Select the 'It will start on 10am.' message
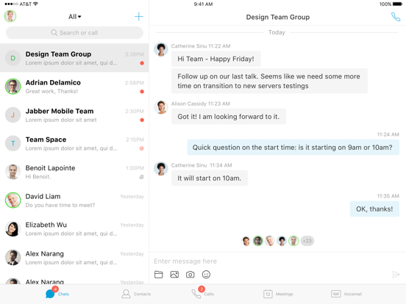 tap(210, 178)
